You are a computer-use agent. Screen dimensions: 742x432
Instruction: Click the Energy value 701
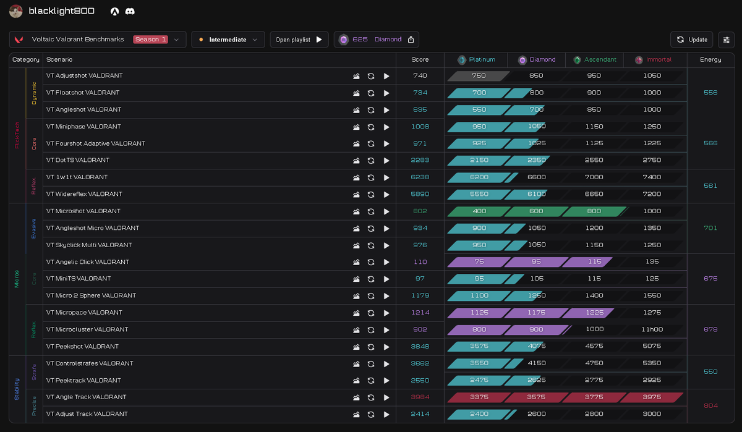(710, 228)
